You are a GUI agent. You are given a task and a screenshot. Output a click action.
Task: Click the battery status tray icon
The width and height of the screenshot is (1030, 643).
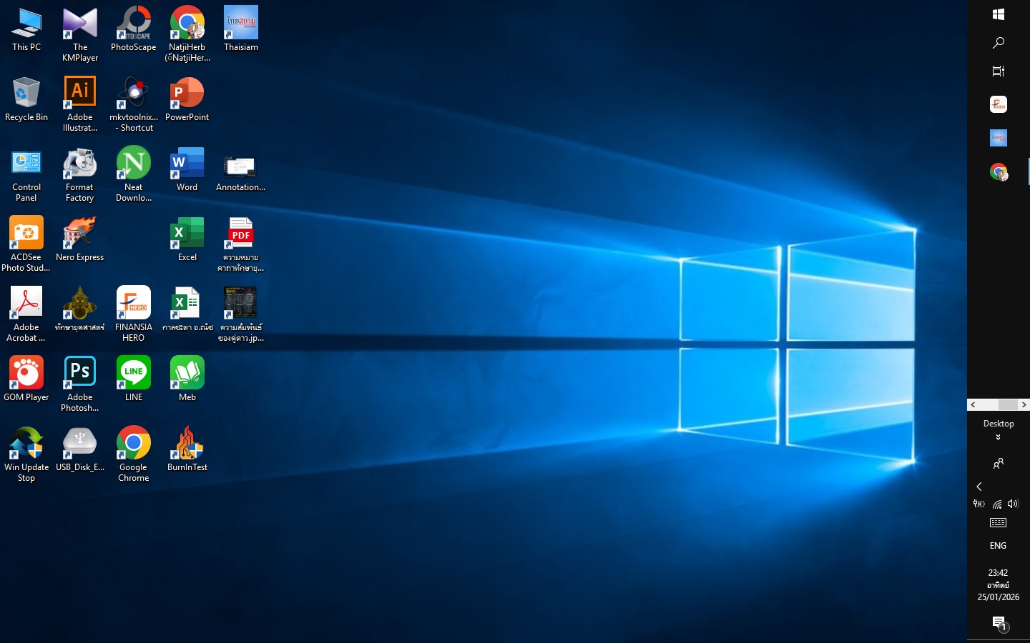tap(979, 504)
